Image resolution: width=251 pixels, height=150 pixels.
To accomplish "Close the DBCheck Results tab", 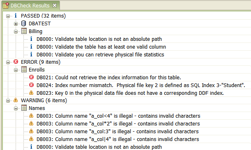I will [55, 5].
